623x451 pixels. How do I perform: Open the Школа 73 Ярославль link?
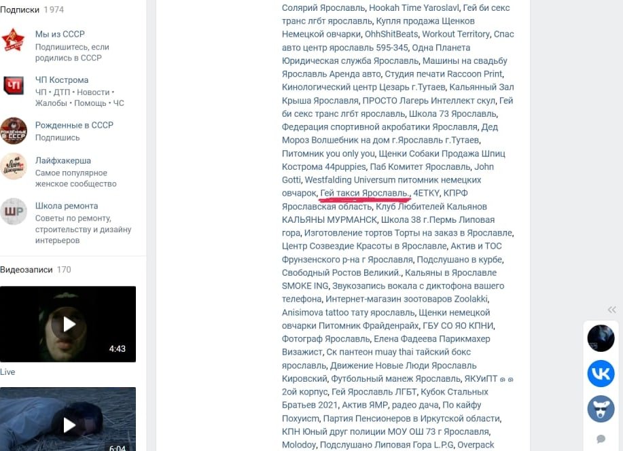pyautogui.click(x=453, y=113)
